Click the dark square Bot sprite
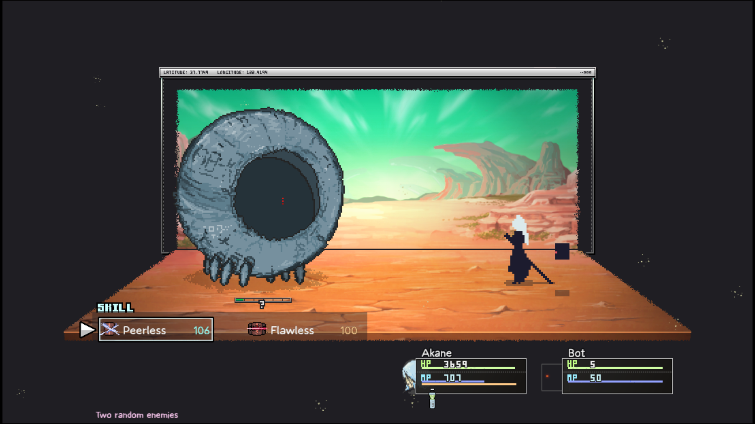 (562, 251)
